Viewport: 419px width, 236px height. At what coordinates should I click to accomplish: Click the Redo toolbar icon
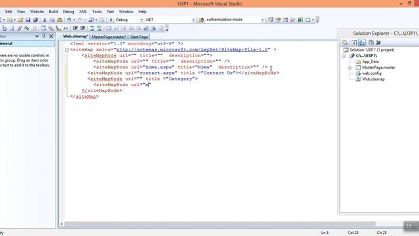click(80, 20)
